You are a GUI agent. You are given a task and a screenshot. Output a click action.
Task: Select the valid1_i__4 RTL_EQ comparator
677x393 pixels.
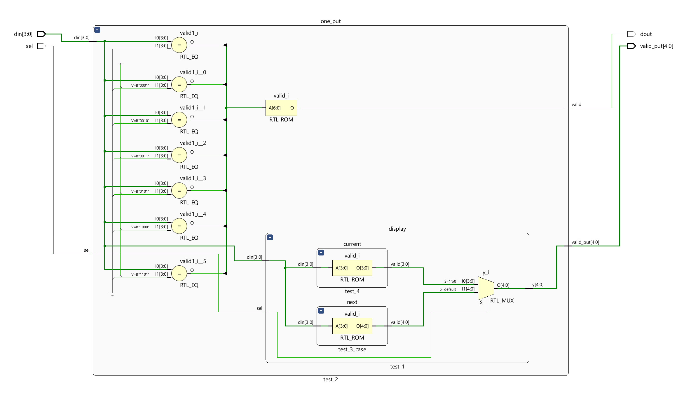point(179,226)
